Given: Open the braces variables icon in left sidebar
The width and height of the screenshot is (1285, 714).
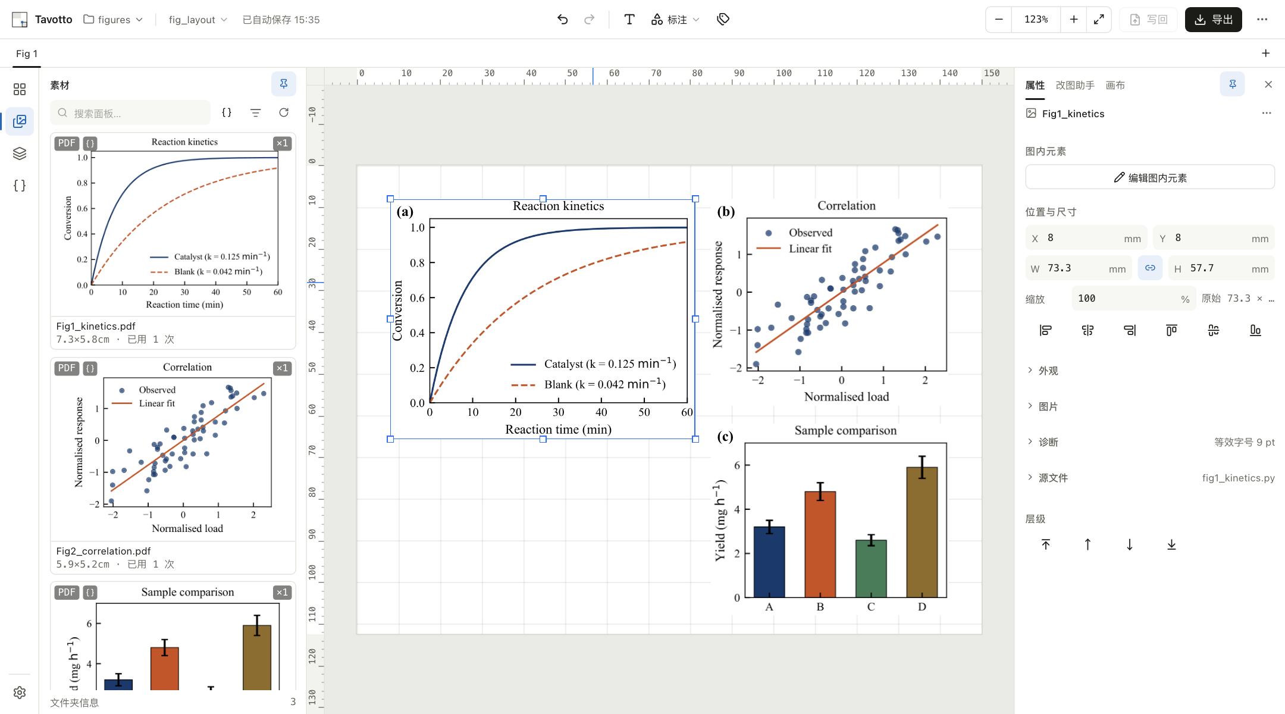Looking at the screenshot, I should (x=20, y=186).
